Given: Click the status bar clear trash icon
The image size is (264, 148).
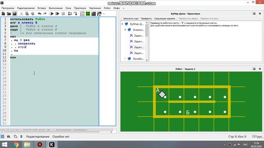Looking at the screenshot, I should click(x=21, y=136).
